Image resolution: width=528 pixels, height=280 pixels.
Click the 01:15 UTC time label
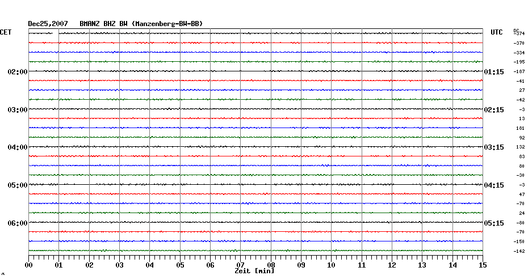(x=494, y=72)
